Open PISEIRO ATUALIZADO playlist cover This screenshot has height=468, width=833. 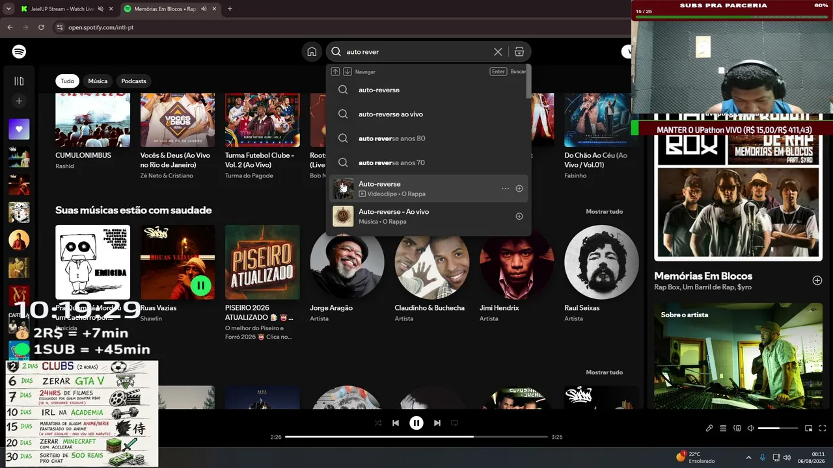pyautogui.click(x=262, y=262)
